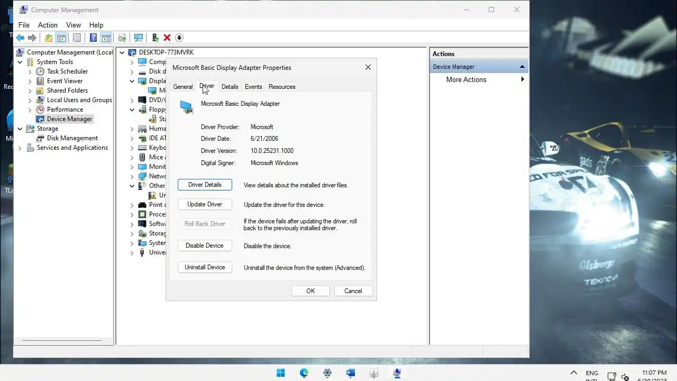This screenshot has height=381, width=677.
Task: Confirm the dialog with OK
Action: pyautogui.click(x=310, y=291)
